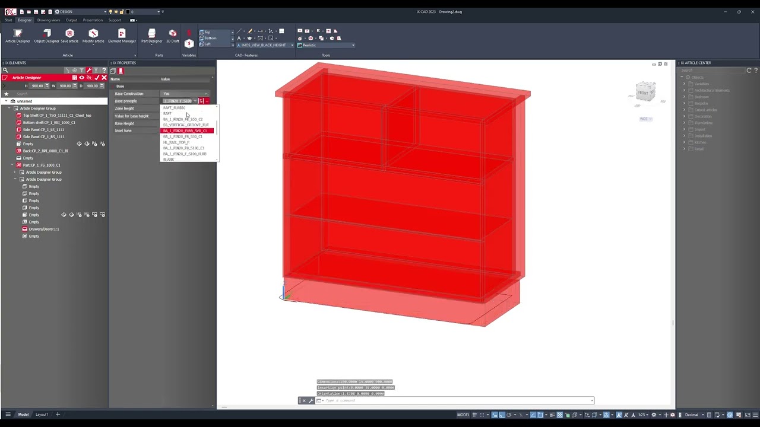Open the Element Manager

pos(122,36)
